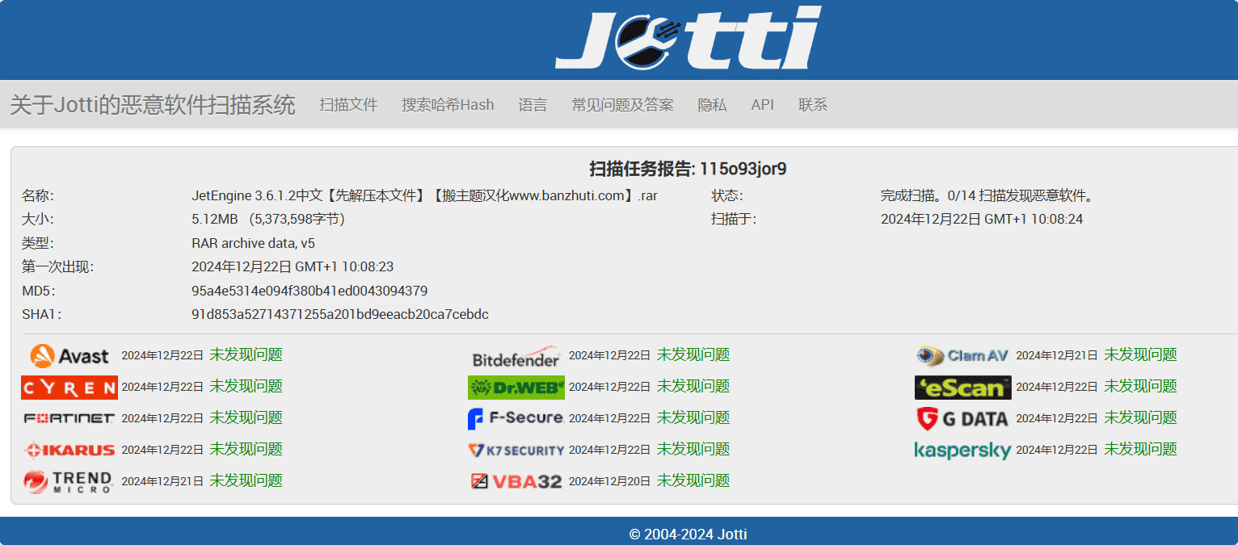Open the 关于Jotti的恶意软件扫描系统 title link
Image resolution: width=1238 pixels, height=545 pixels.
click(153, 105)
